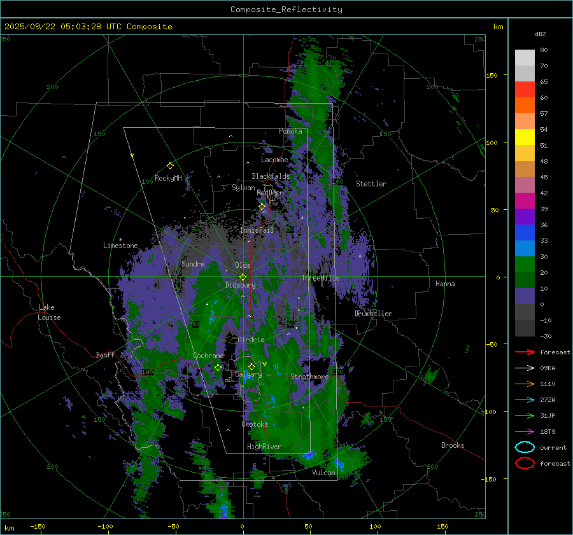573x535 pixels.
Task: Click the Drumheller town label
Action: 373,314
